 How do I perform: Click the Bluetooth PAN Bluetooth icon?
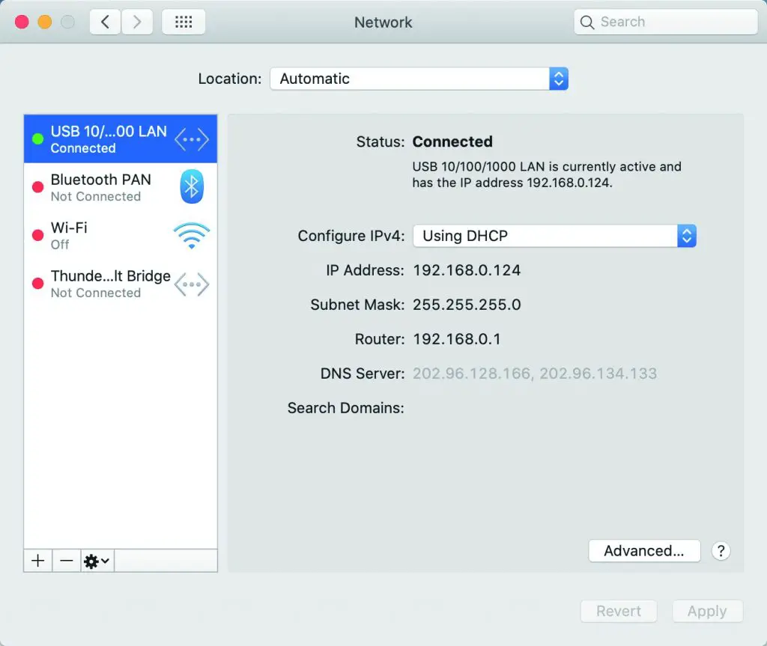point(192,186)
